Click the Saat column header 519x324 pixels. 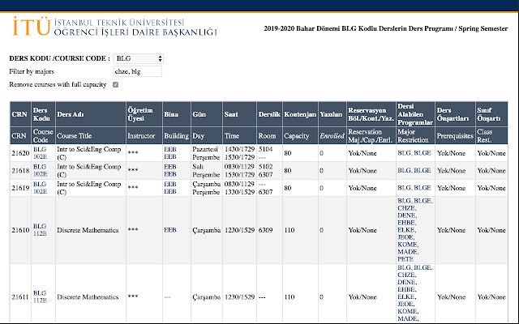pos(240,114)
